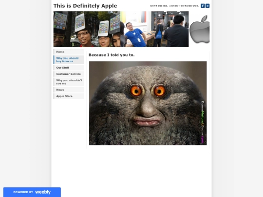The image size is (263, 197).
Task: Click the Powered by Weebly banner
Action: (32, 192)
